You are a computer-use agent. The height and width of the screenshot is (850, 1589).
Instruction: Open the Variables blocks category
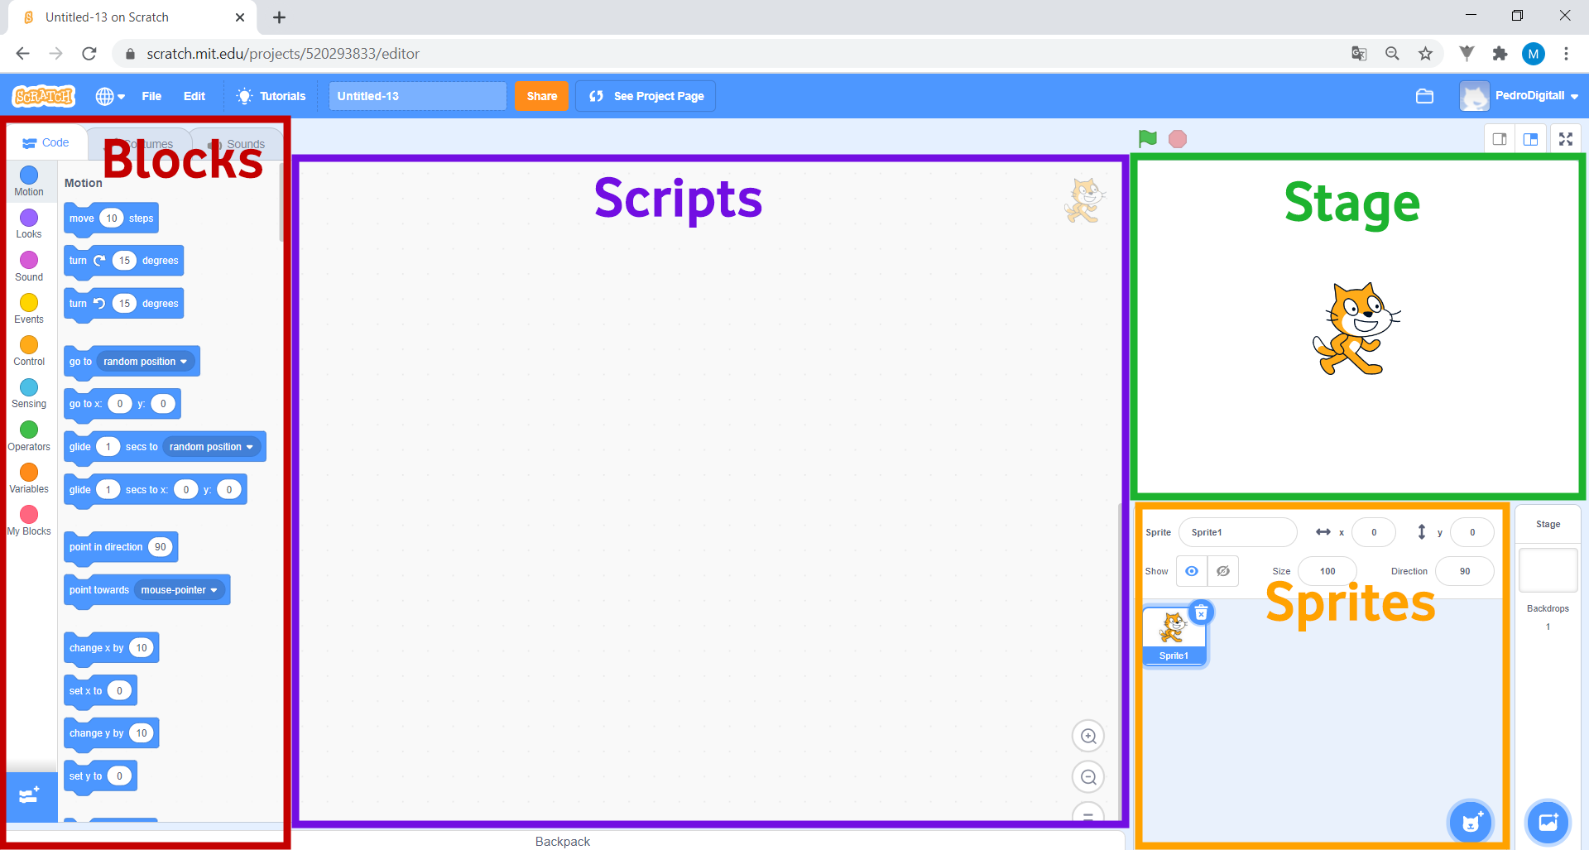(x=29, y=478)
